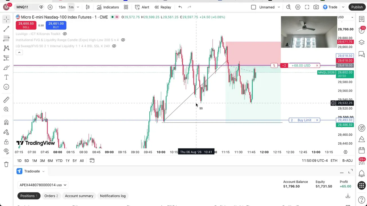This screenshot has width=367, height=206.
Task: Open the notifications bell panel
Action: pos(362,174)
